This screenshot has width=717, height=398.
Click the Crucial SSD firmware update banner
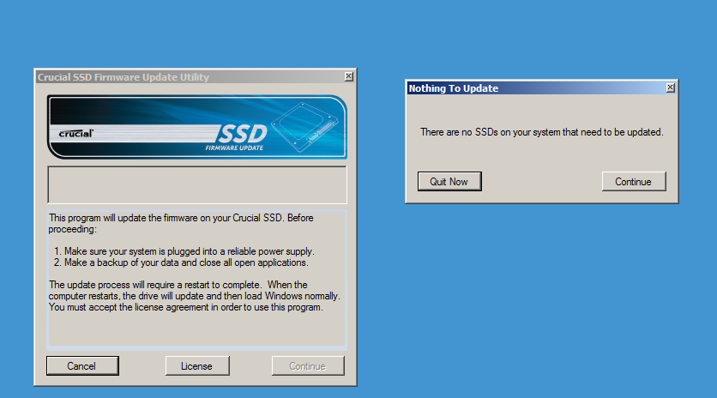tap(197, 127)
